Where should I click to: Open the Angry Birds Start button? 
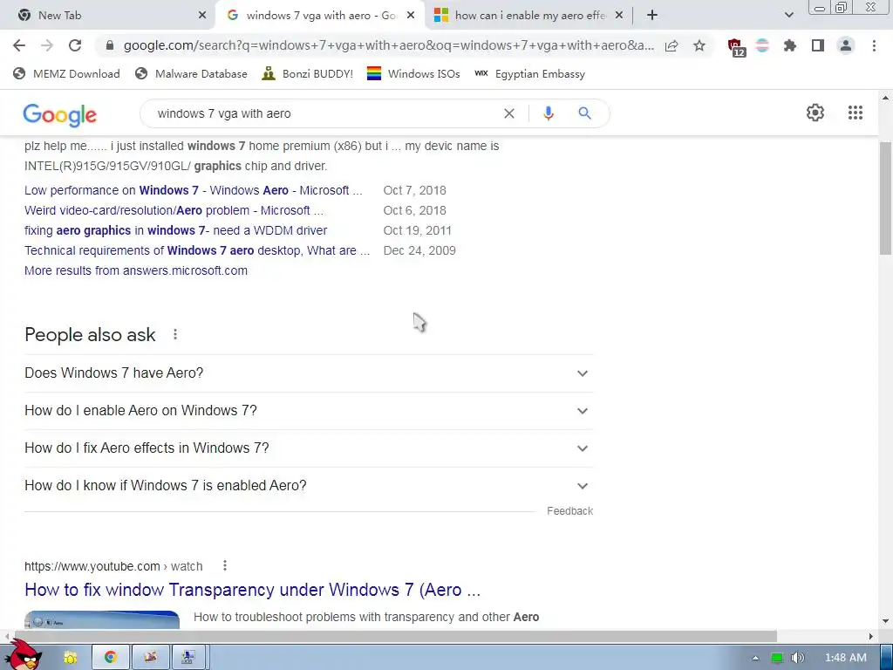pyautogui.click(x=25, y=655)
